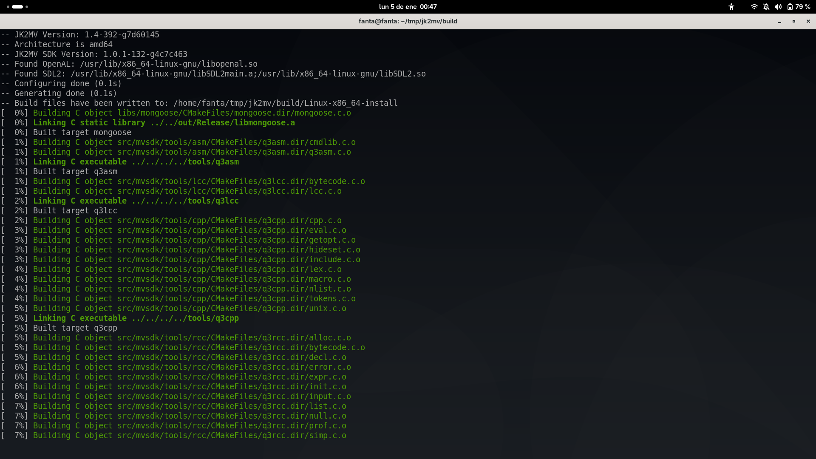The image size is (816, 459).
Task: Click the q3rcc.dir/simp.c.o build line
Action: click(x=190, y=436)
